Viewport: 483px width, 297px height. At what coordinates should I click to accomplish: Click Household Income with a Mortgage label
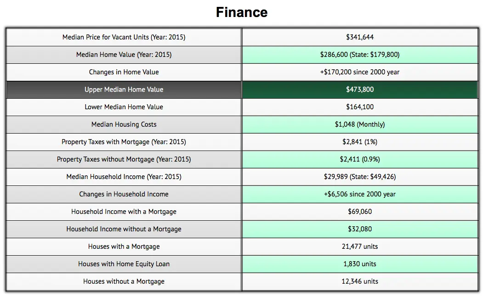(124, 212)
